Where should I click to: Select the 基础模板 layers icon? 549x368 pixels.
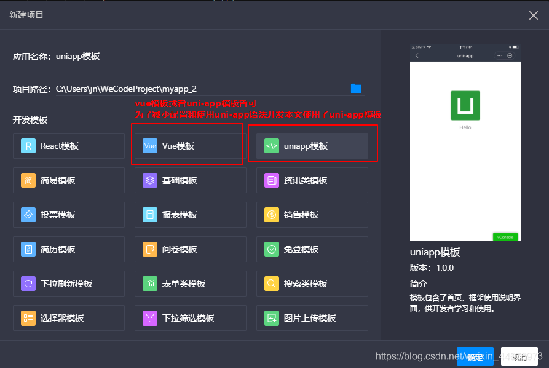(150, 180)
